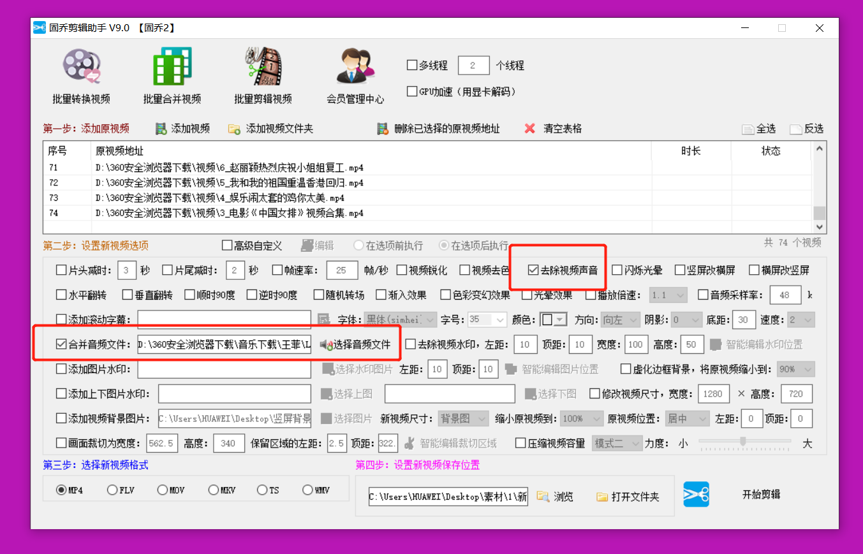This screenshot has height=554, width=863.
Task: Open the 批量转换视频 tool icon
Action: tap(81, 67)
